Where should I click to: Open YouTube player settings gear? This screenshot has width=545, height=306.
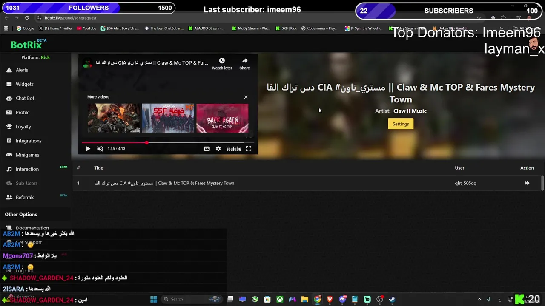pyautogui.click(x=218, y=149)
